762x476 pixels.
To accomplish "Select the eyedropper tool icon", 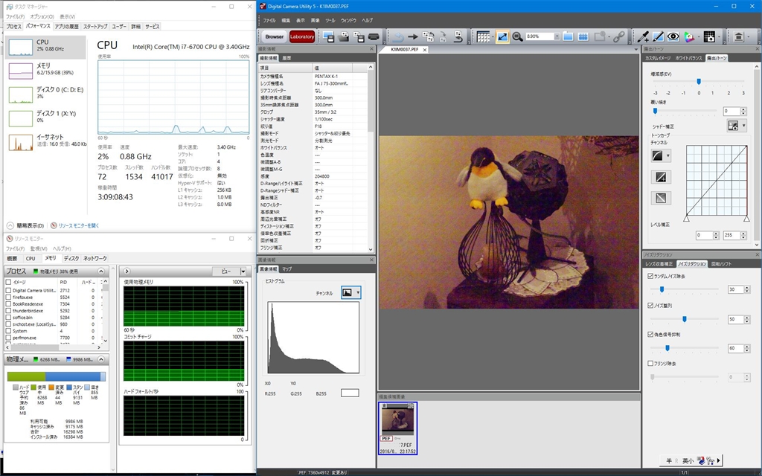I will click(x=644, y=36).
